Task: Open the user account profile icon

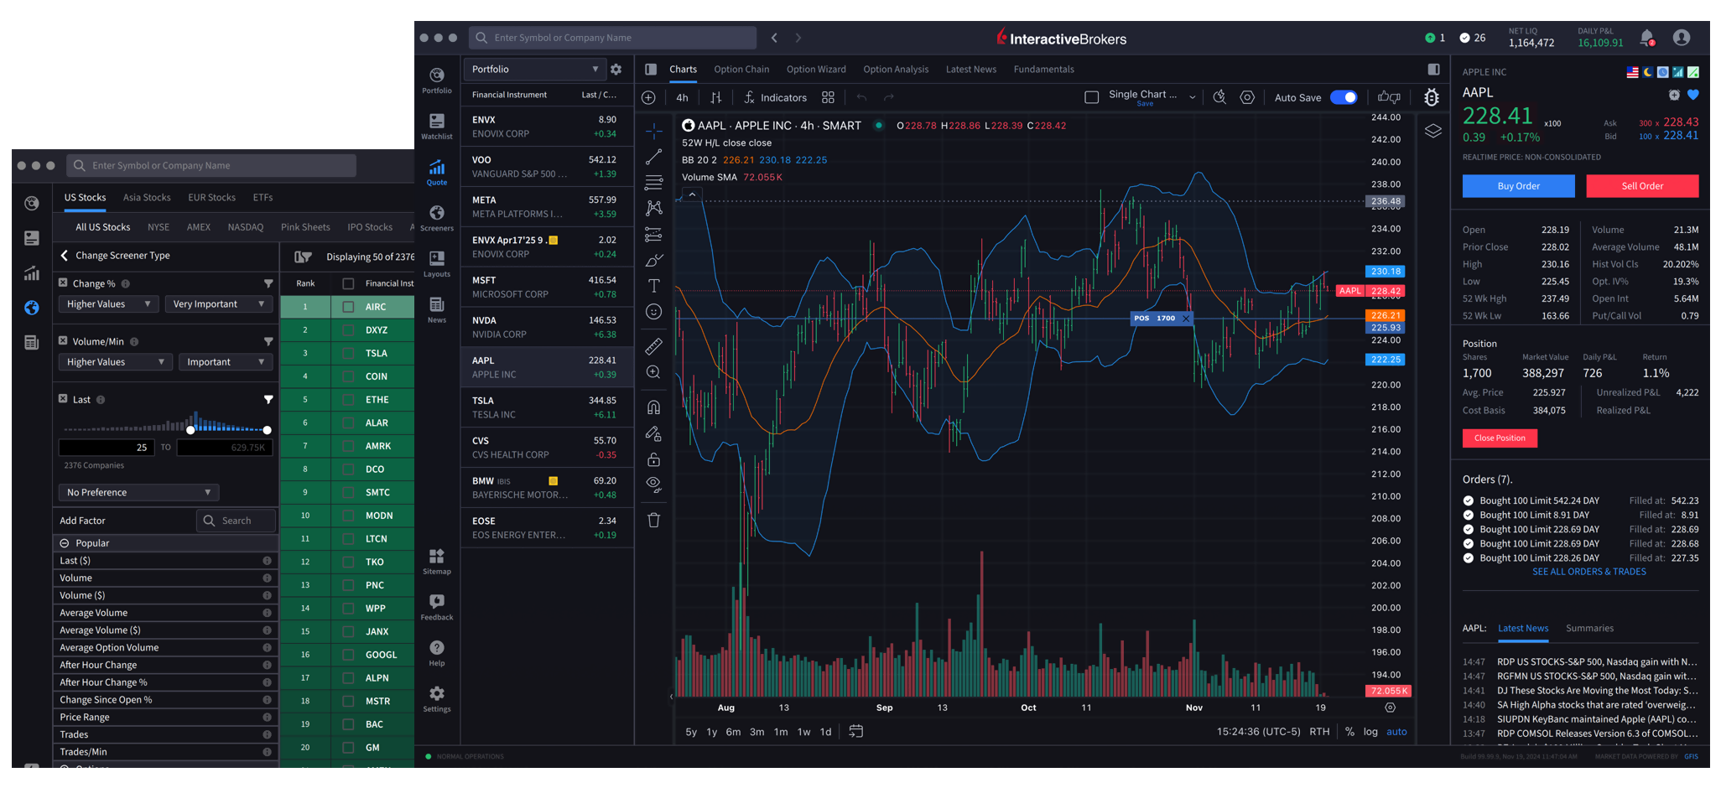Action: [x=1682, y=38]
